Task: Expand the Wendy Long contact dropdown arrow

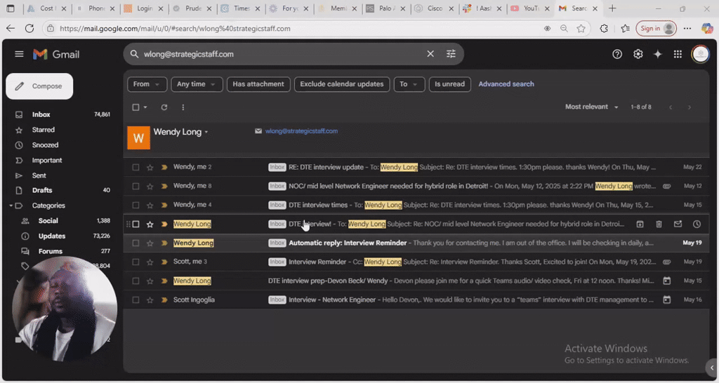Action: pos(206,133)
